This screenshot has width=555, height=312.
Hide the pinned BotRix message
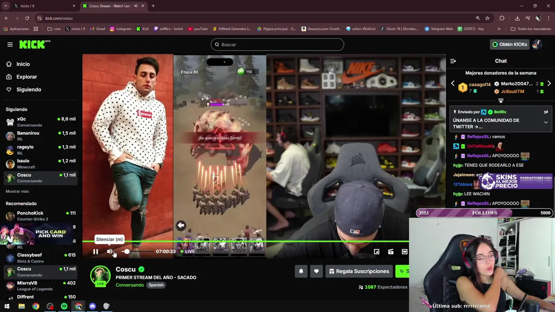[x=546, y=112]
